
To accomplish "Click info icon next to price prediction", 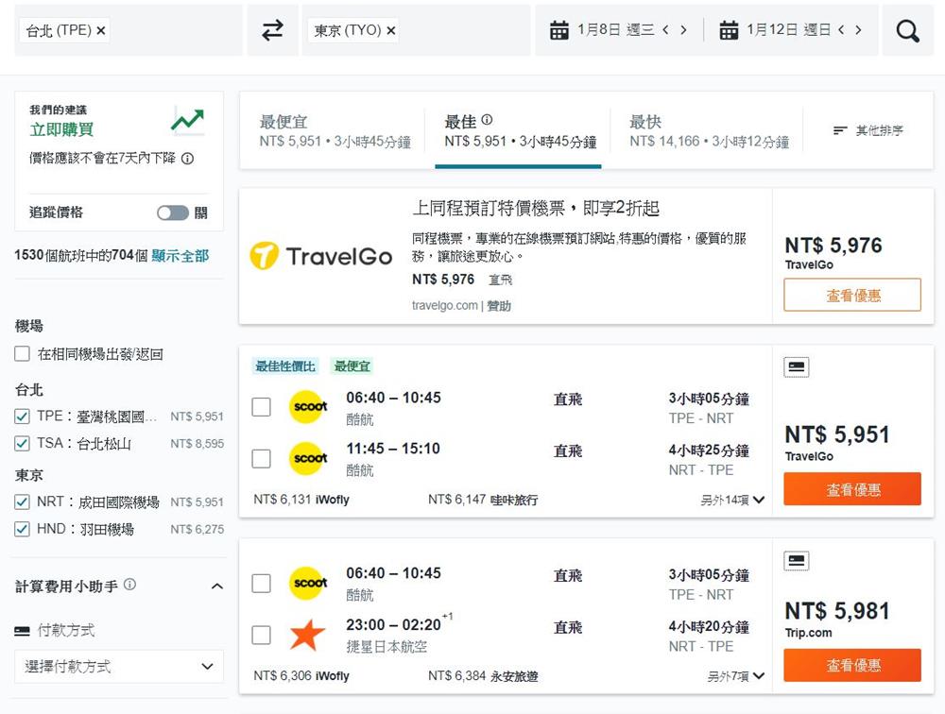I will (187, 159).
